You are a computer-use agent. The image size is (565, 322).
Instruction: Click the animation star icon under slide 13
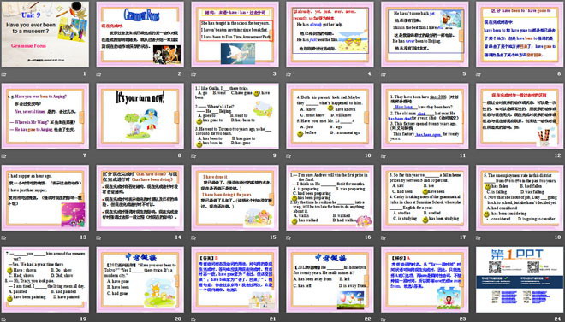(3, 237)
